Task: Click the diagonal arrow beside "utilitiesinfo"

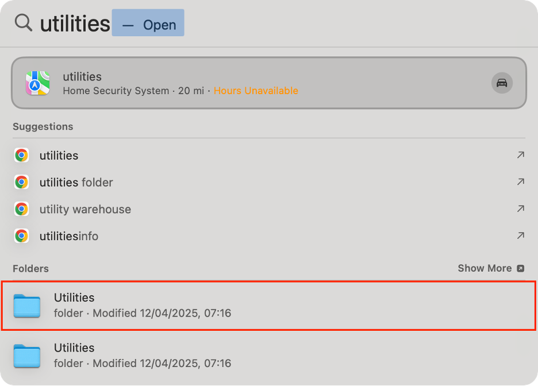Action: tap(520, 236)
